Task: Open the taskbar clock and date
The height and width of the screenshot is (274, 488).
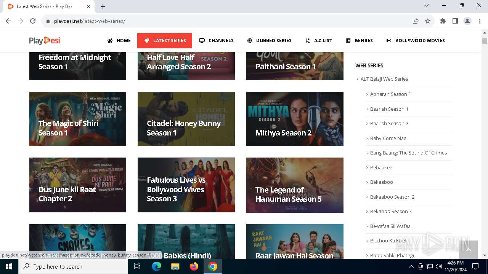Action: tap(455, 266)
